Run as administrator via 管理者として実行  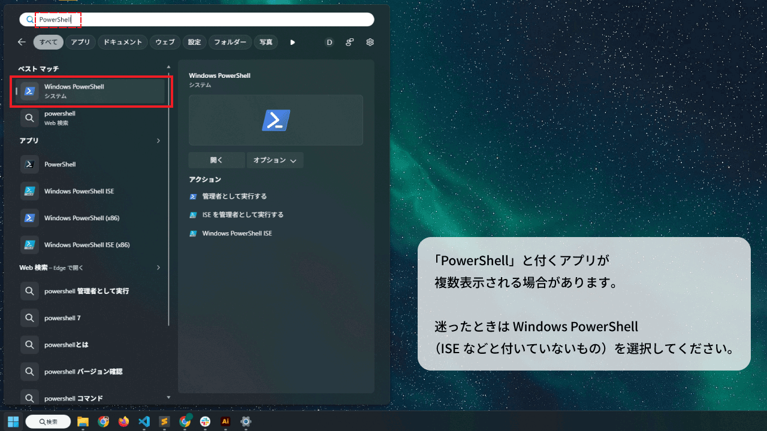coord(228,196)
